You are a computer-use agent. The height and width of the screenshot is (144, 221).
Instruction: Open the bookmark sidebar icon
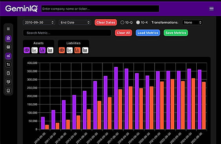pyautogui.click(x=8, y=91)
